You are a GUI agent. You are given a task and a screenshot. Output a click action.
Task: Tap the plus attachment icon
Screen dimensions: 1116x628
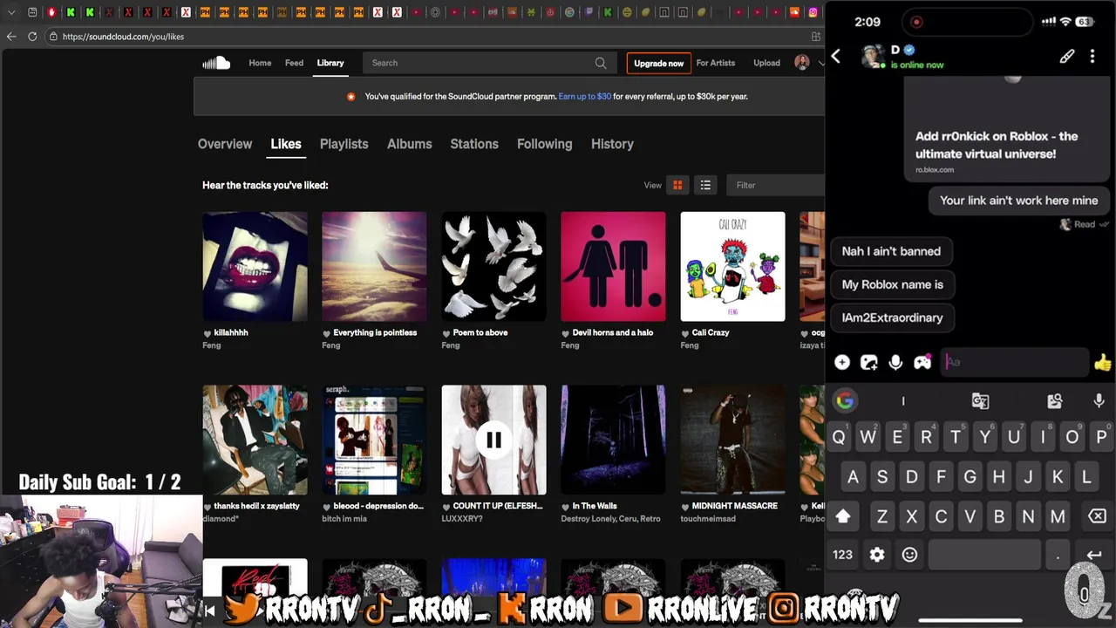pyautogui.click(x=842, y=362)
